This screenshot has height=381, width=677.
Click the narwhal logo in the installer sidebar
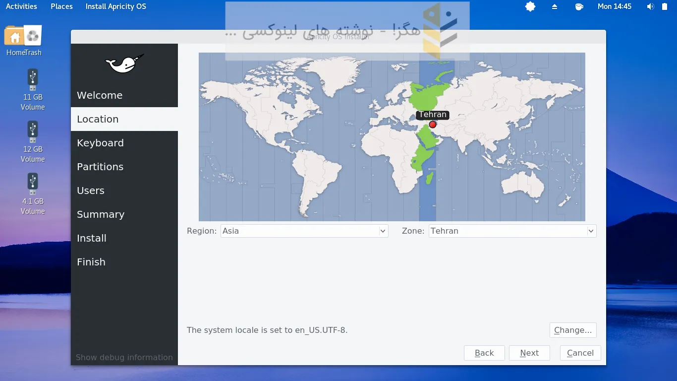(x=124, y=63)
